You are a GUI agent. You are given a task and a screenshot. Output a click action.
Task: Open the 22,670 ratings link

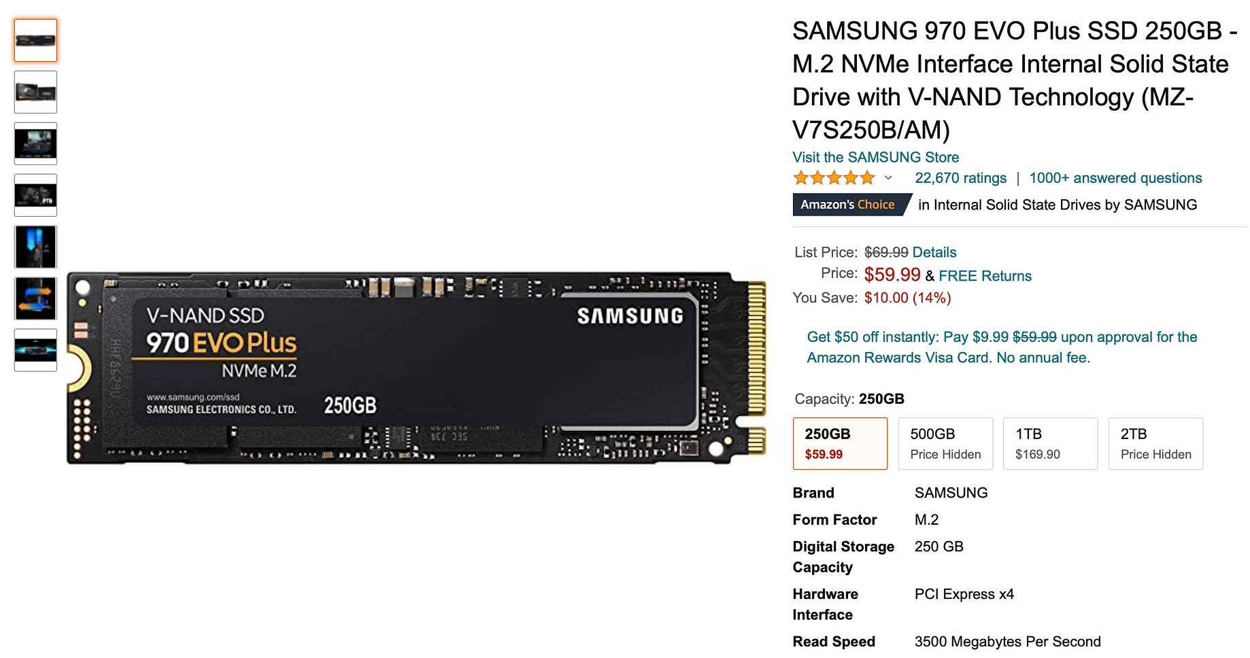[960, 178]
